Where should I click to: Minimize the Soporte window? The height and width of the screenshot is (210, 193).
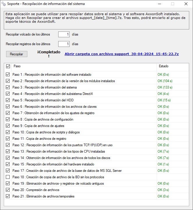[x=159, y=4]
